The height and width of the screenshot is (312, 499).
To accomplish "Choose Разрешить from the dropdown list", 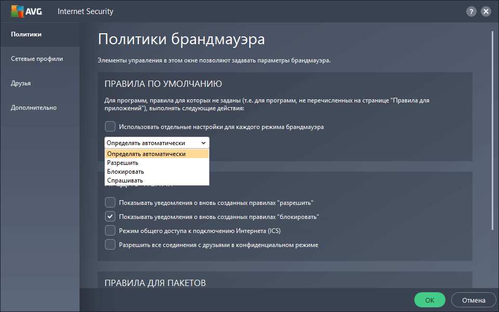I will (x=157, y=163).
